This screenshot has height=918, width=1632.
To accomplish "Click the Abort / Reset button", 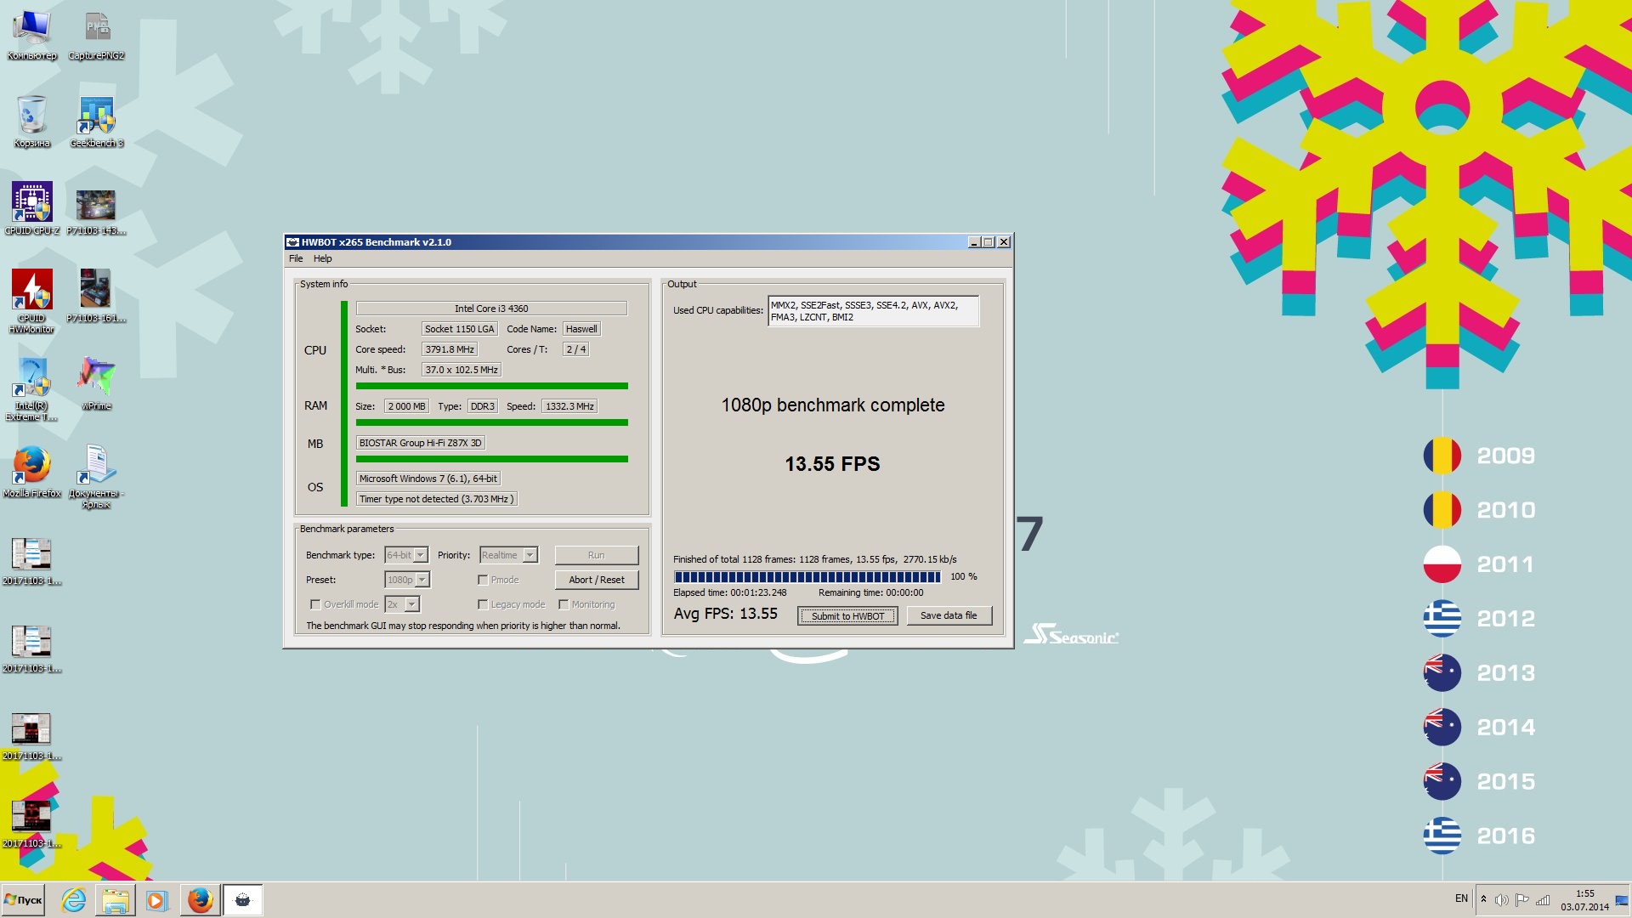I will pyautogui.click(x=596, y=580).
